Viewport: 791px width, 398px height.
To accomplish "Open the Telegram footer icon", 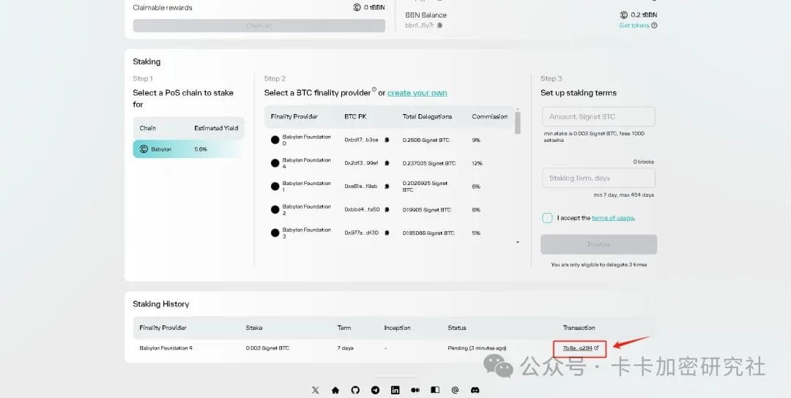I will tap(375, 390).
